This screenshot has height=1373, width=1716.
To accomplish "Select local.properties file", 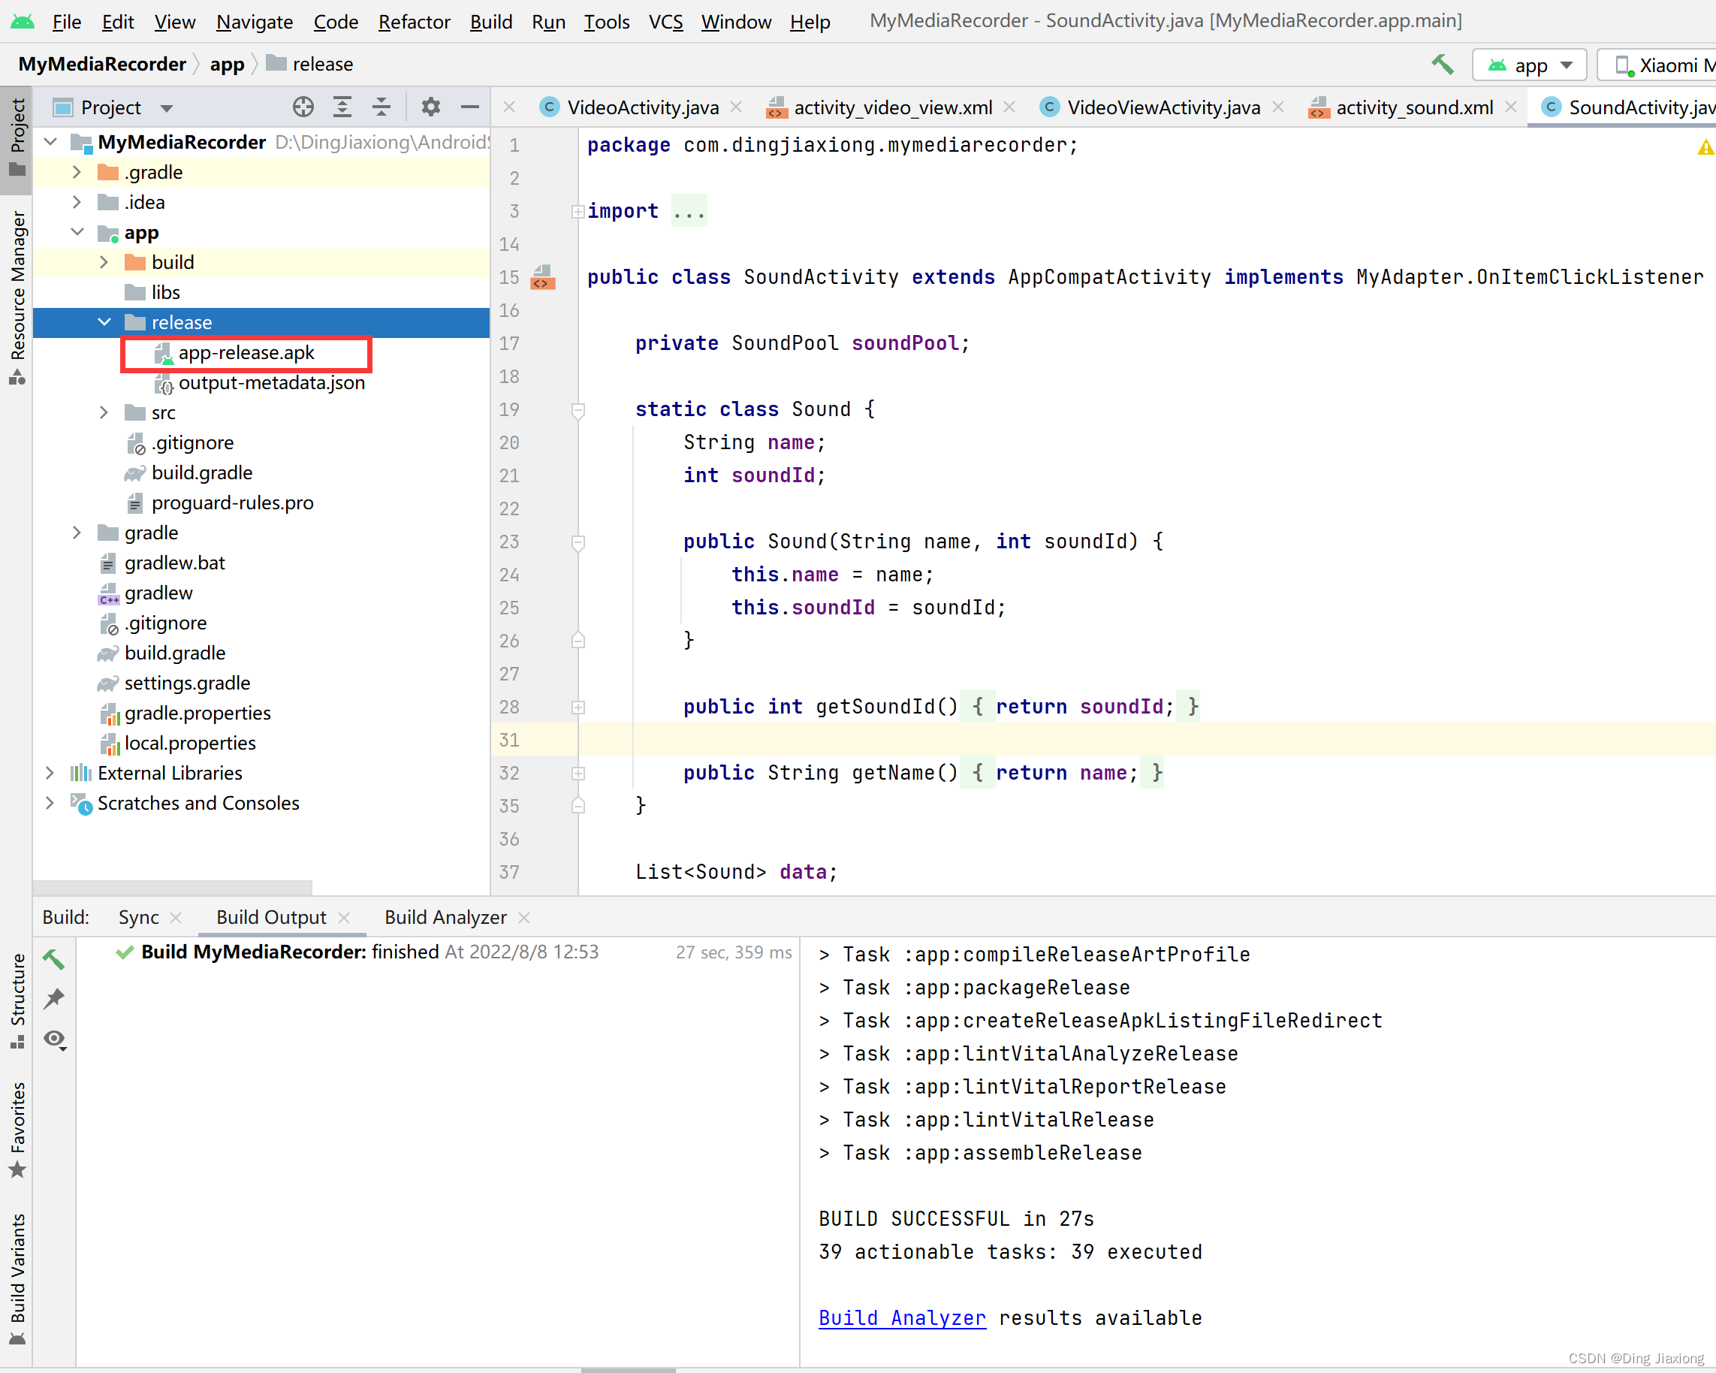I will [x=177, y=744].
